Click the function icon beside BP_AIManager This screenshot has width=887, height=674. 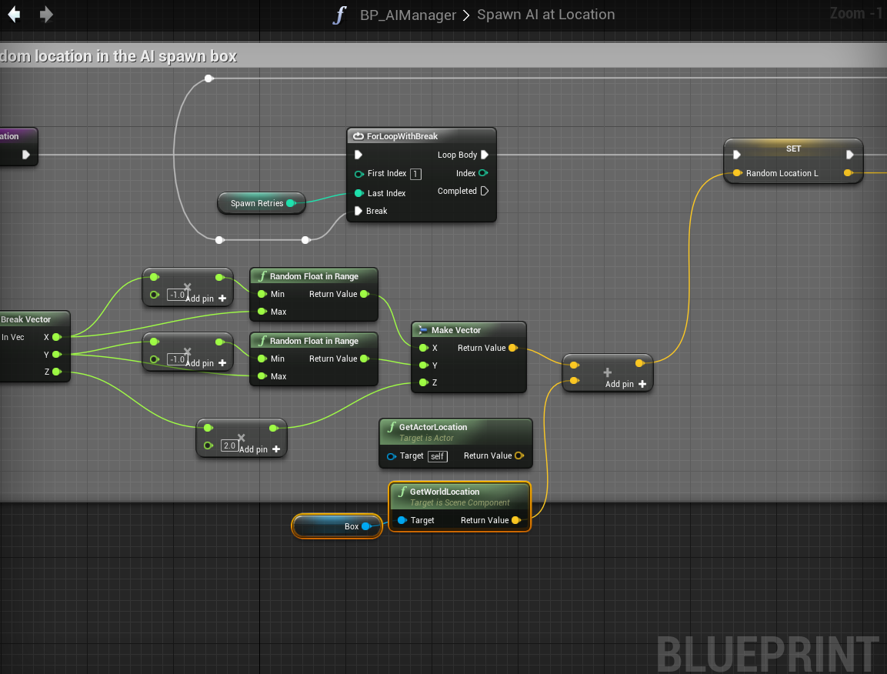[x=339, y=15]
